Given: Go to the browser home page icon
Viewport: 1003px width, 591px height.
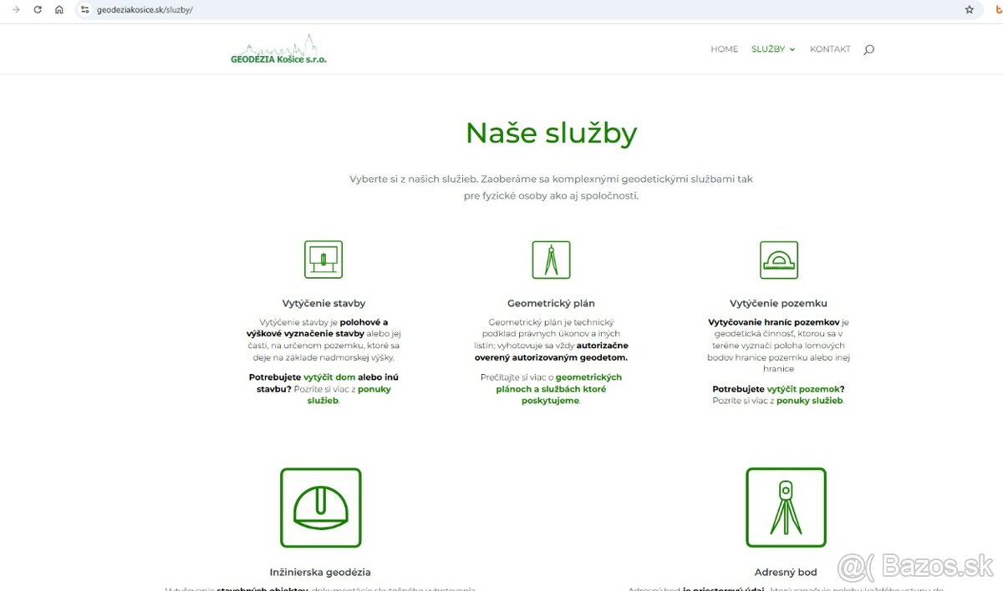Looking at the screenshot, I should coord(59,9).
